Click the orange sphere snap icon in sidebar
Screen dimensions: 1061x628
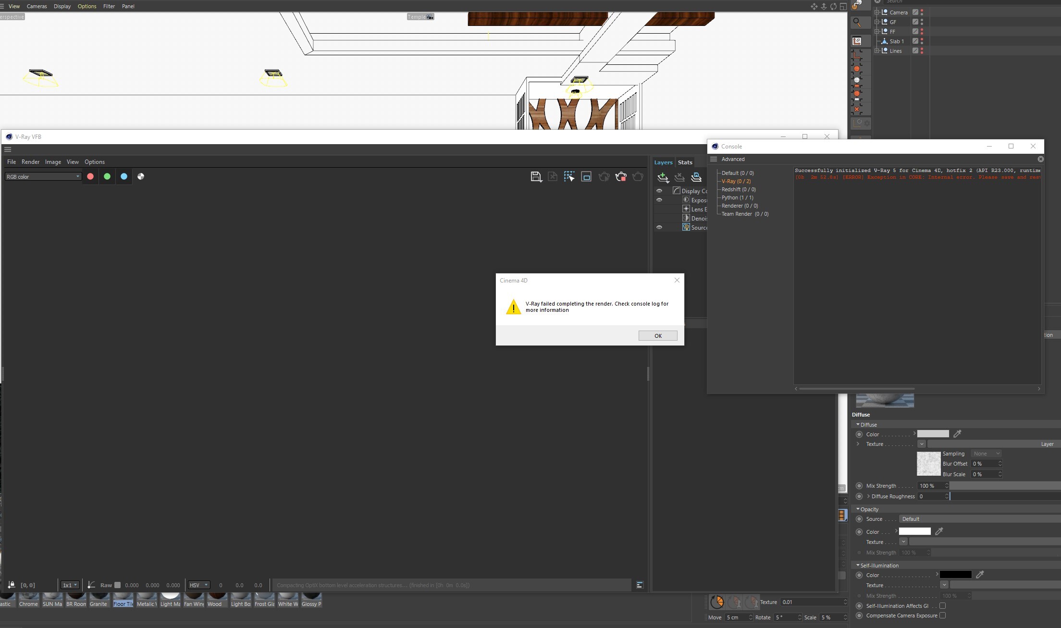click(x=857, y=69)
